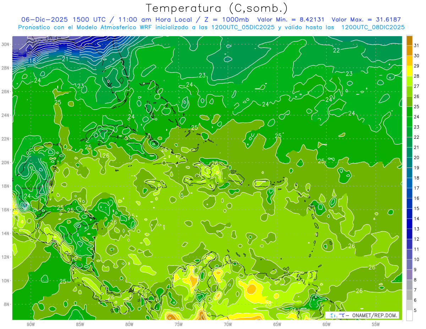Click the purple swatch between legend 8 and 9
The height and width of the screenshot is (329, 426).
[x=409, y=275]
